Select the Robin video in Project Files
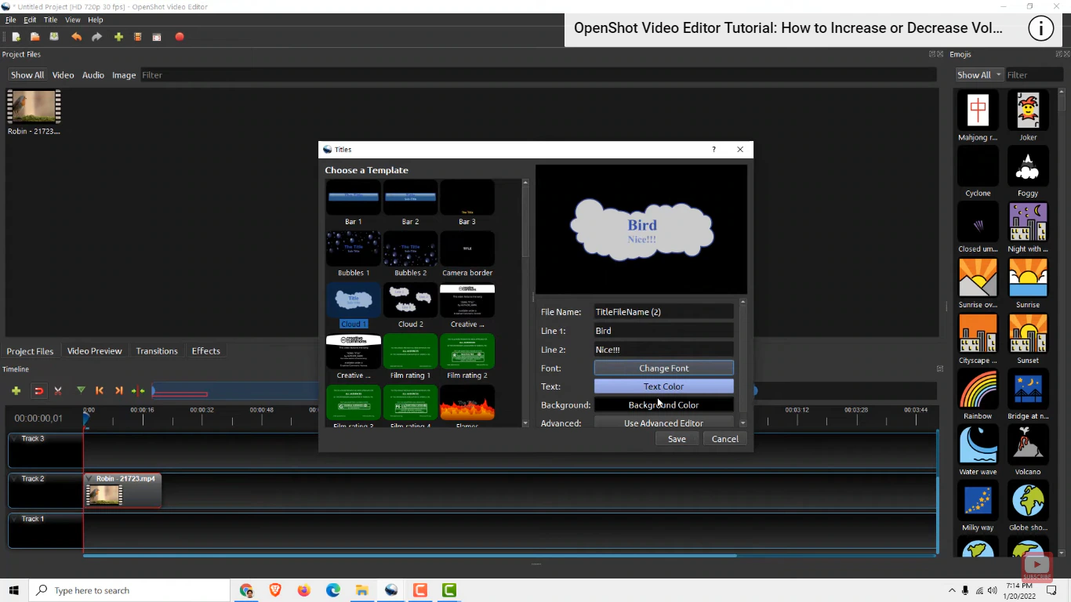Screen dimensions: 1071x602 (x=34, y=112)
